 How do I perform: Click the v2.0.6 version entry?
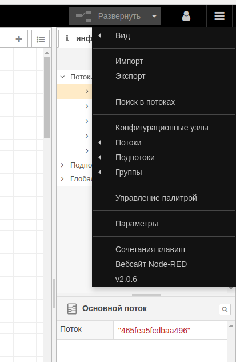pos(164,279)
